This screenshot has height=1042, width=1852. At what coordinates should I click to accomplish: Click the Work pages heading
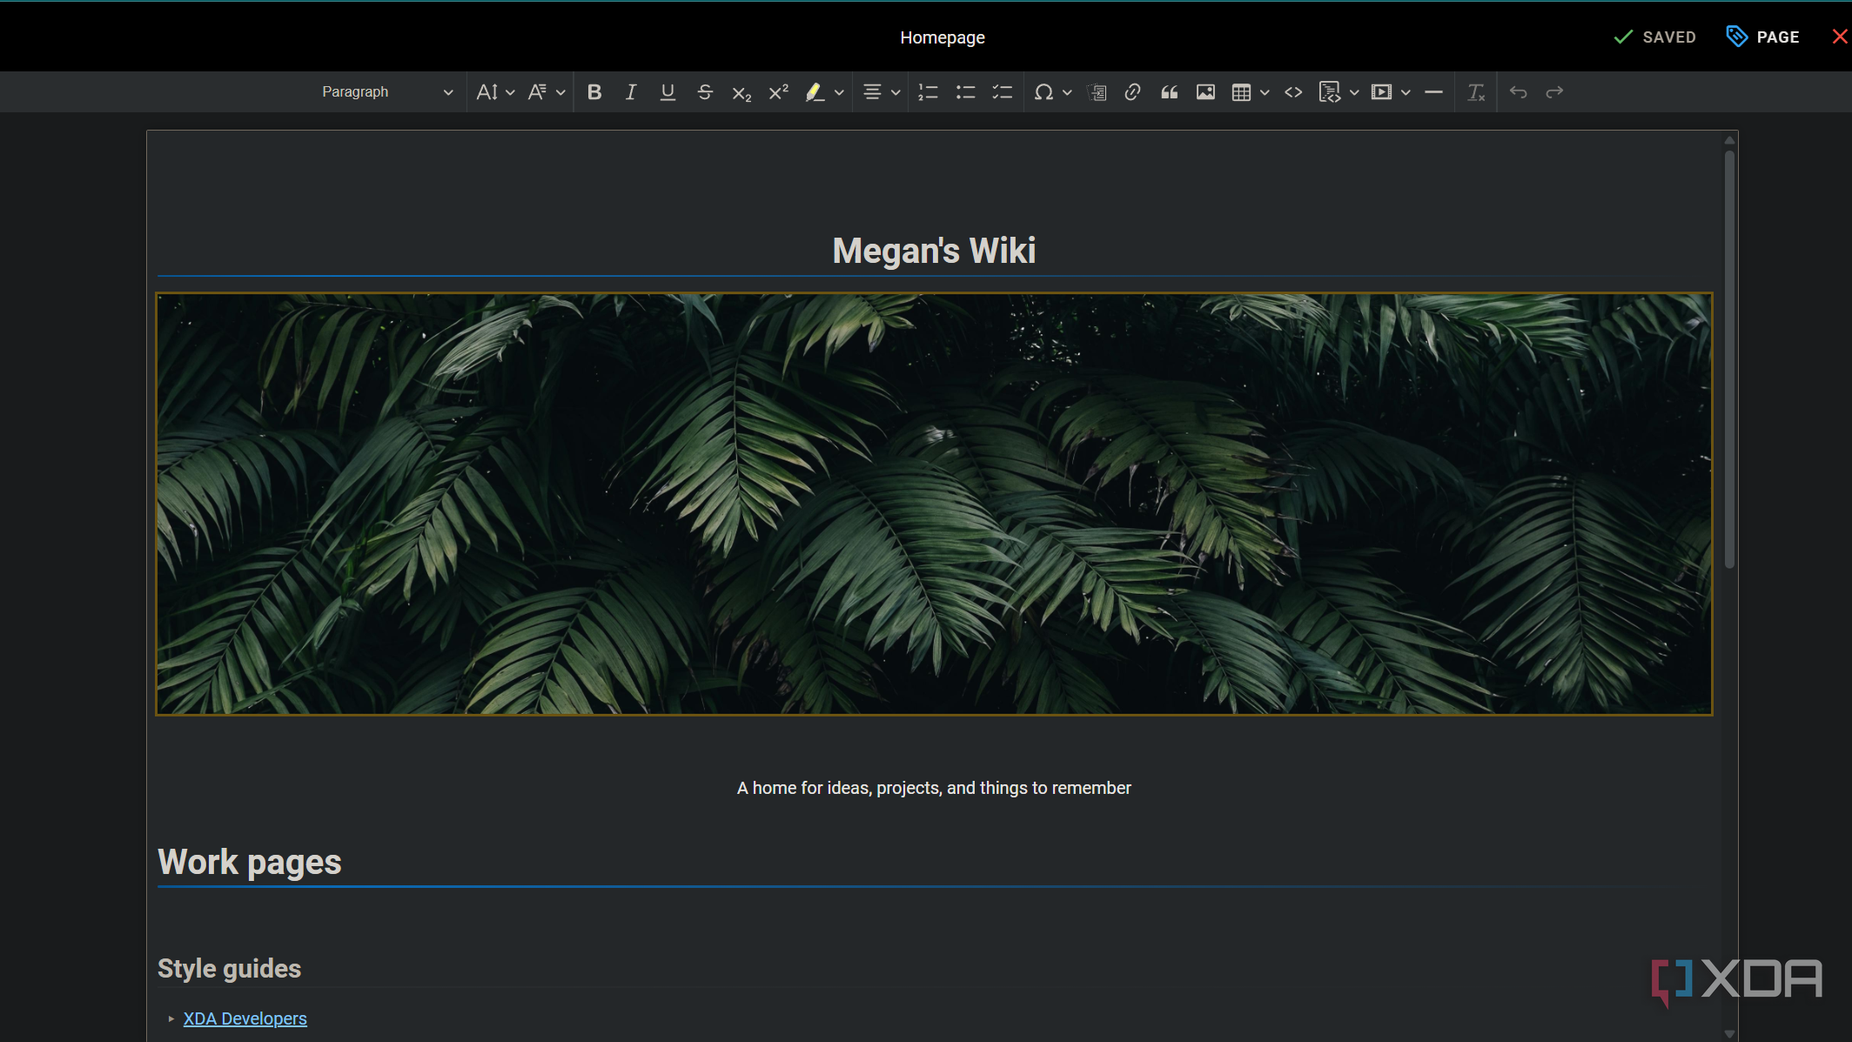tap(250, 863)
